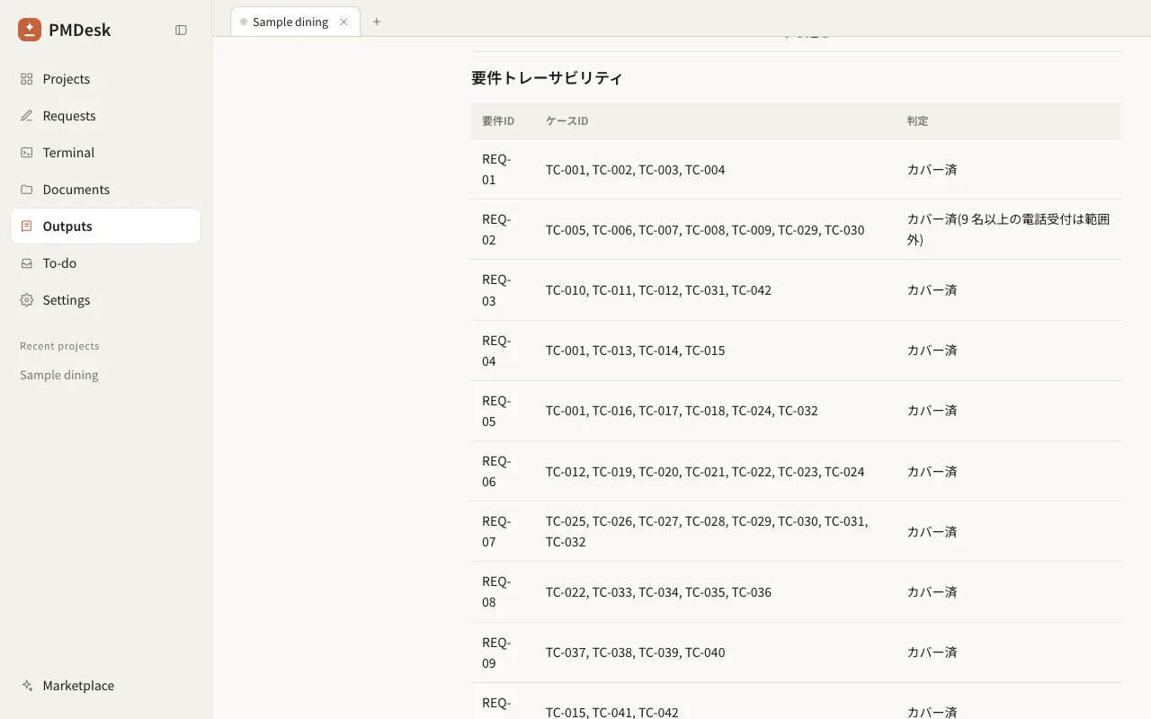
Task: Open Documents section
Action: point(105,190)
